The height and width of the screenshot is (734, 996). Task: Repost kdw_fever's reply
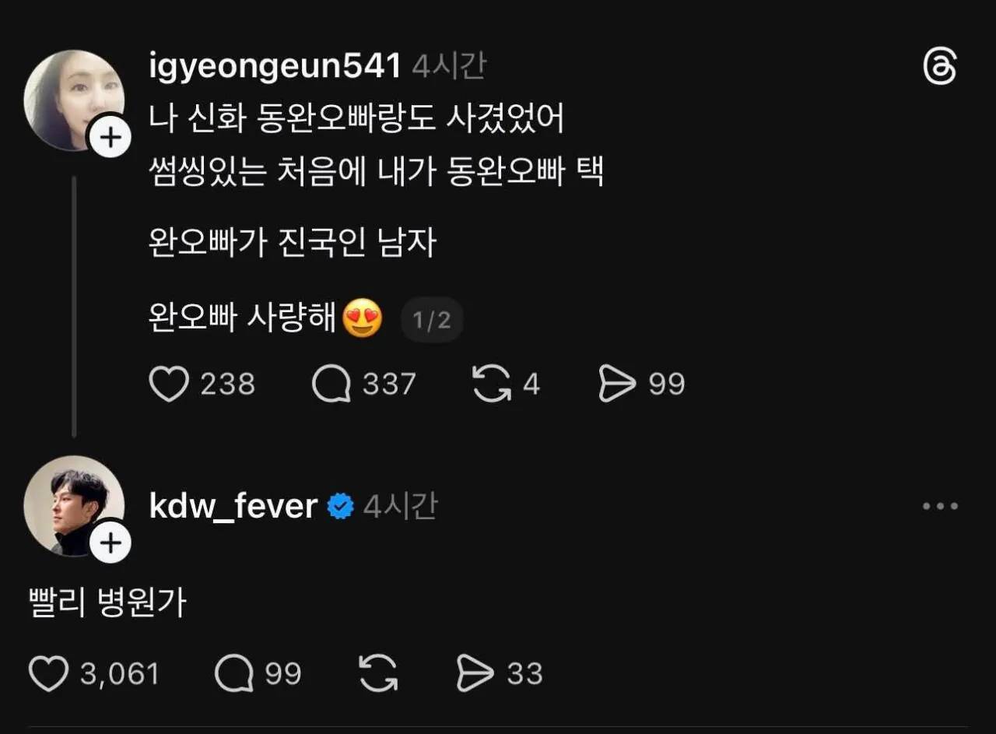[378, 674]
